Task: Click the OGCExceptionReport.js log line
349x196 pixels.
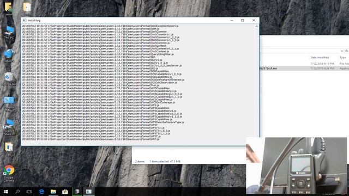Action: pyautogui.click(x=100, y=26)
